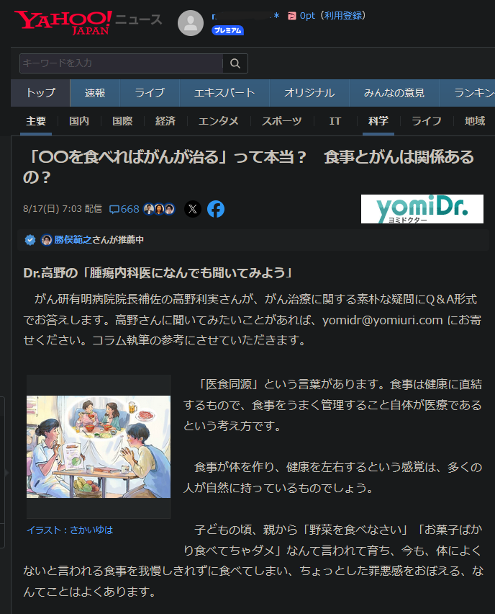The image size is (495, 614).
Task: Open the エキスパート tab
Action: pos(224,93)
